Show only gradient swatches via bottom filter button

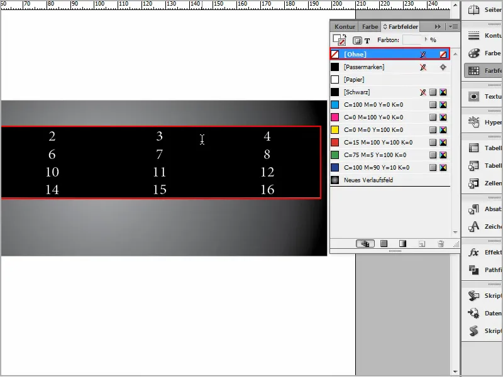pyautogui.click(x=402, y=244)
